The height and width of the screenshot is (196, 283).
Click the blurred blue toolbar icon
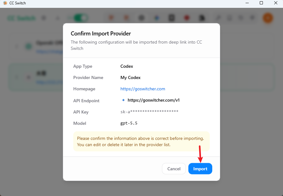tap(157, 18)
